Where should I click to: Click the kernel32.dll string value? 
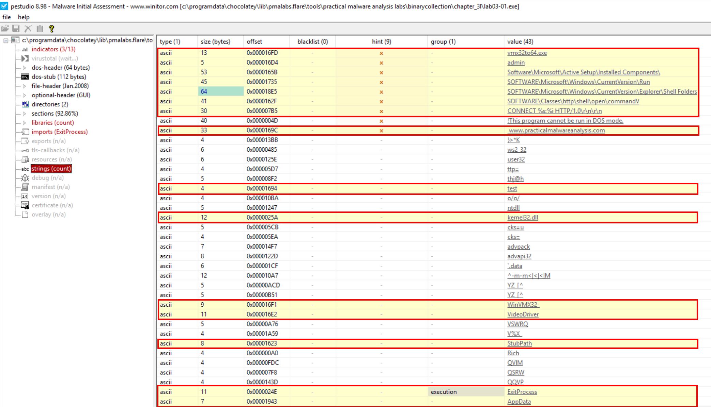523,218
